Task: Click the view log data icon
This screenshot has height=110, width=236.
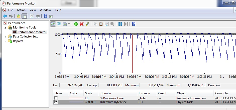Action: coord(59,24)
